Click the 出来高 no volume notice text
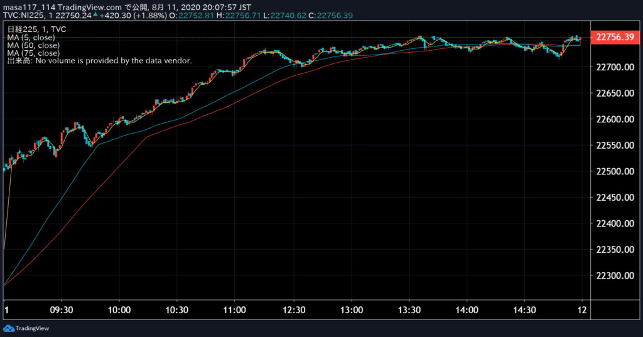 [99, 61]
